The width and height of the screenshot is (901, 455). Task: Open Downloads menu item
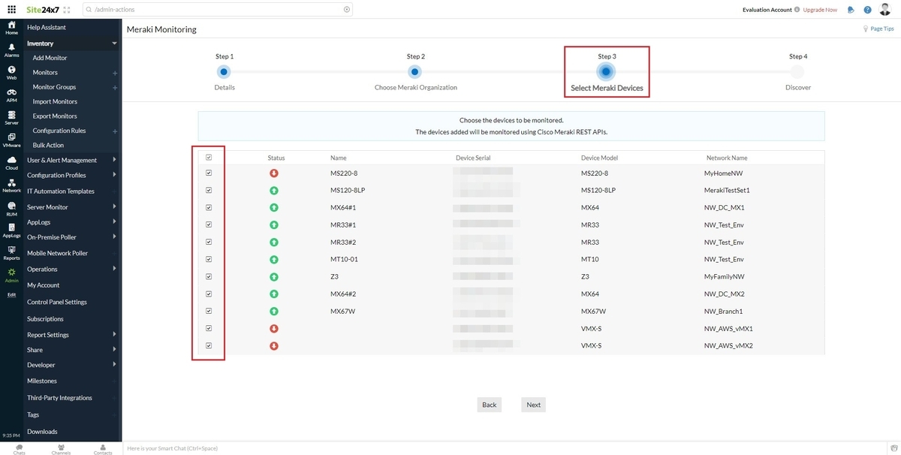[42, 432]
